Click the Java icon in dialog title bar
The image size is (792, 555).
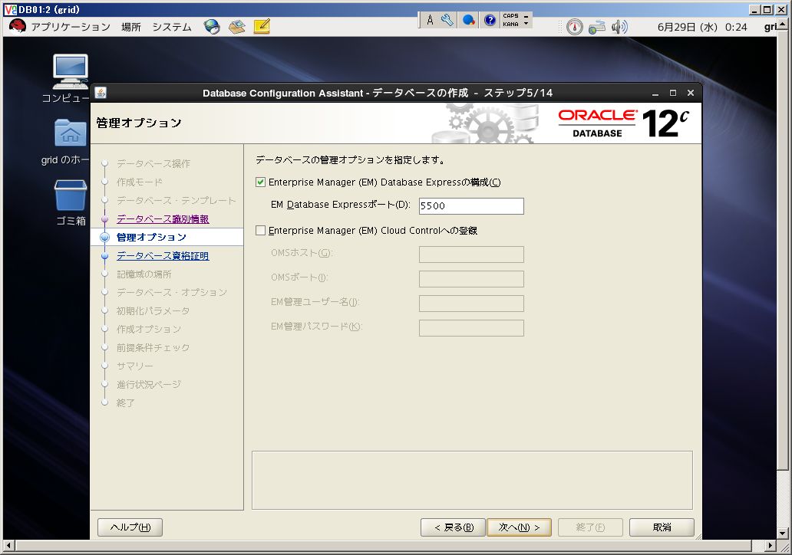(101, 92)
